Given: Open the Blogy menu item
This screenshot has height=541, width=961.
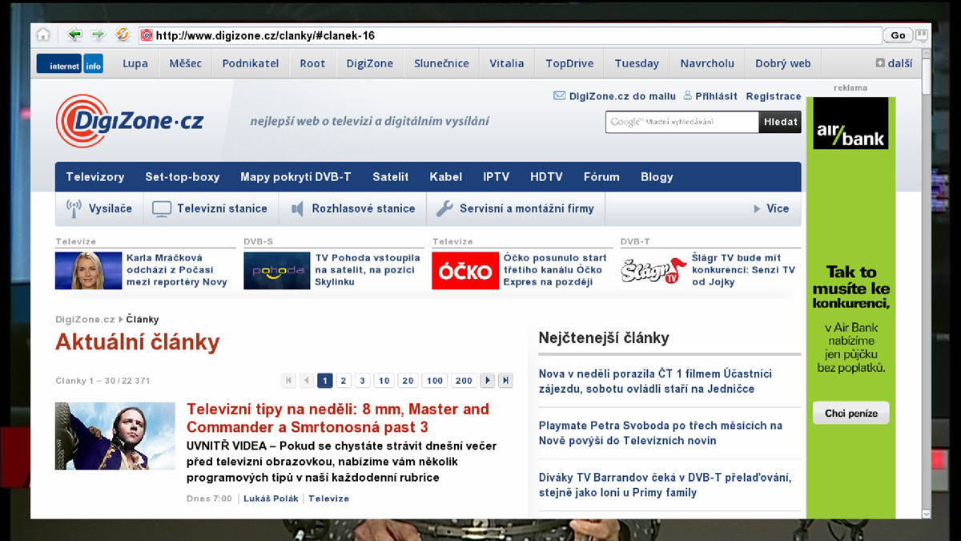Looking at the screenshot, I should coord(657,177).
